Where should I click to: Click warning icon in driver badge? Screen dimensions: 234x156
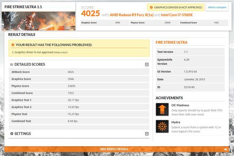pos(151,7)
